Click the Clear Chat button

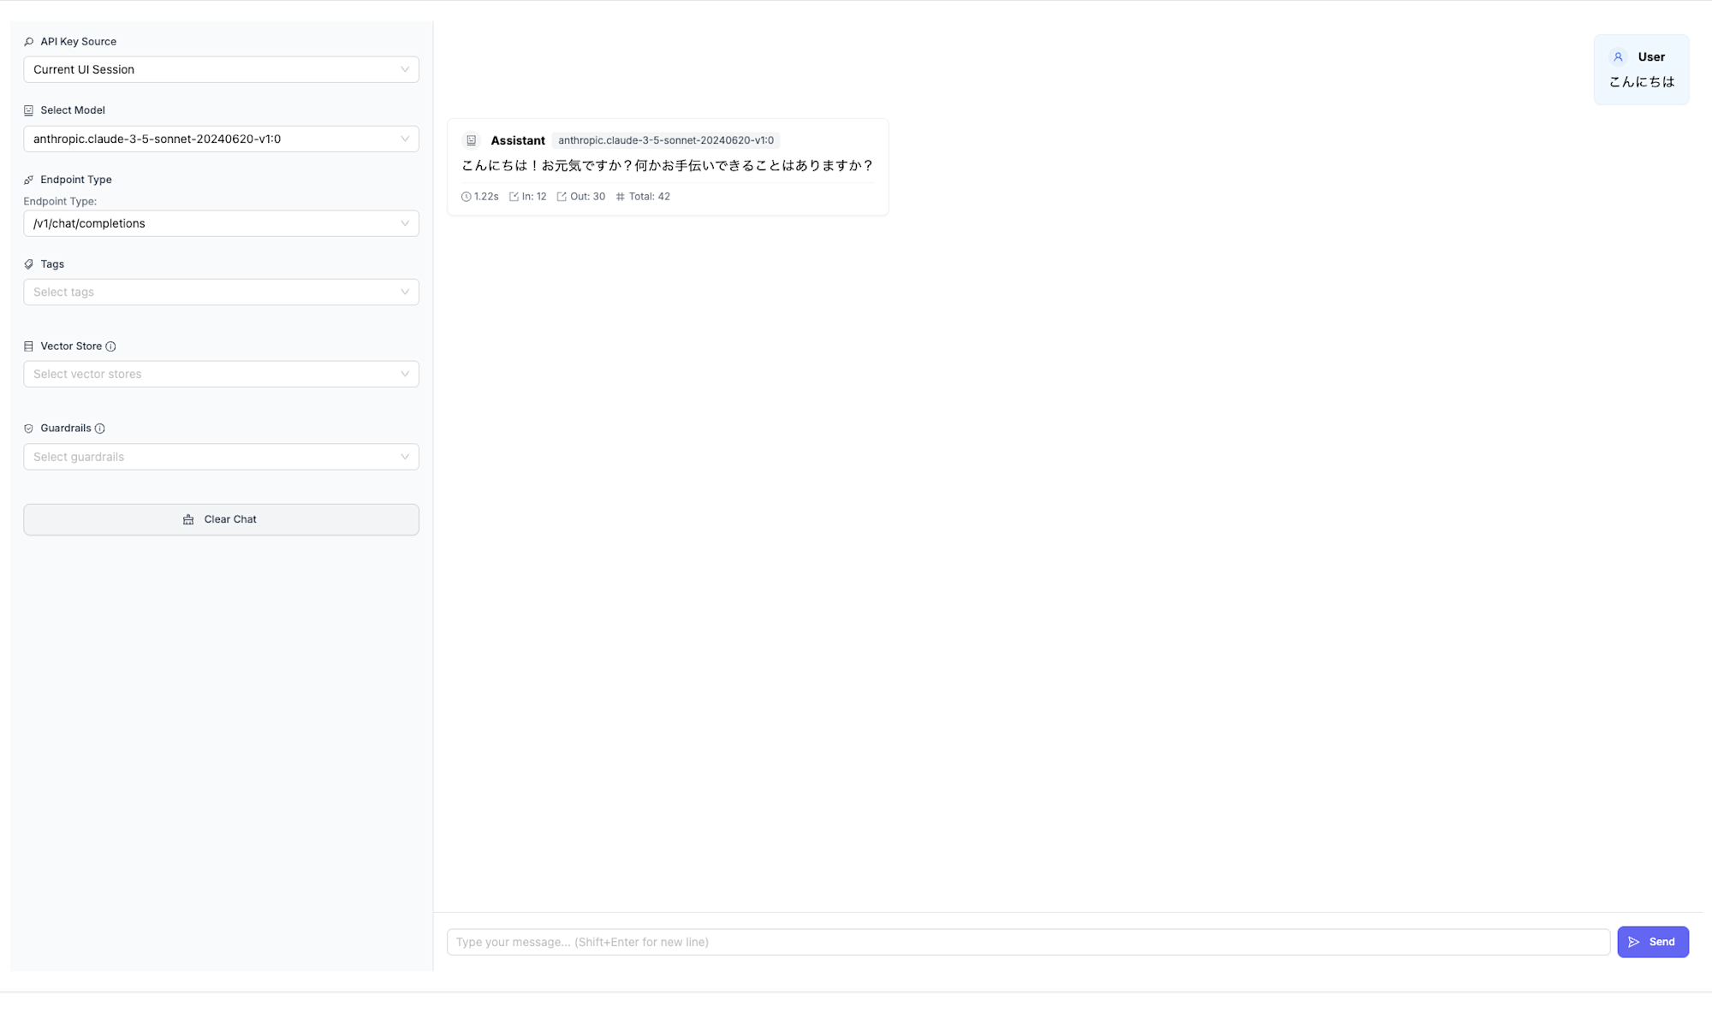click(221, 519)
